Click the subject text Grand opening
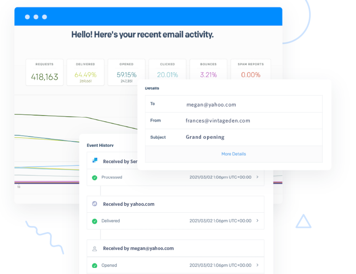 point(205,137)
